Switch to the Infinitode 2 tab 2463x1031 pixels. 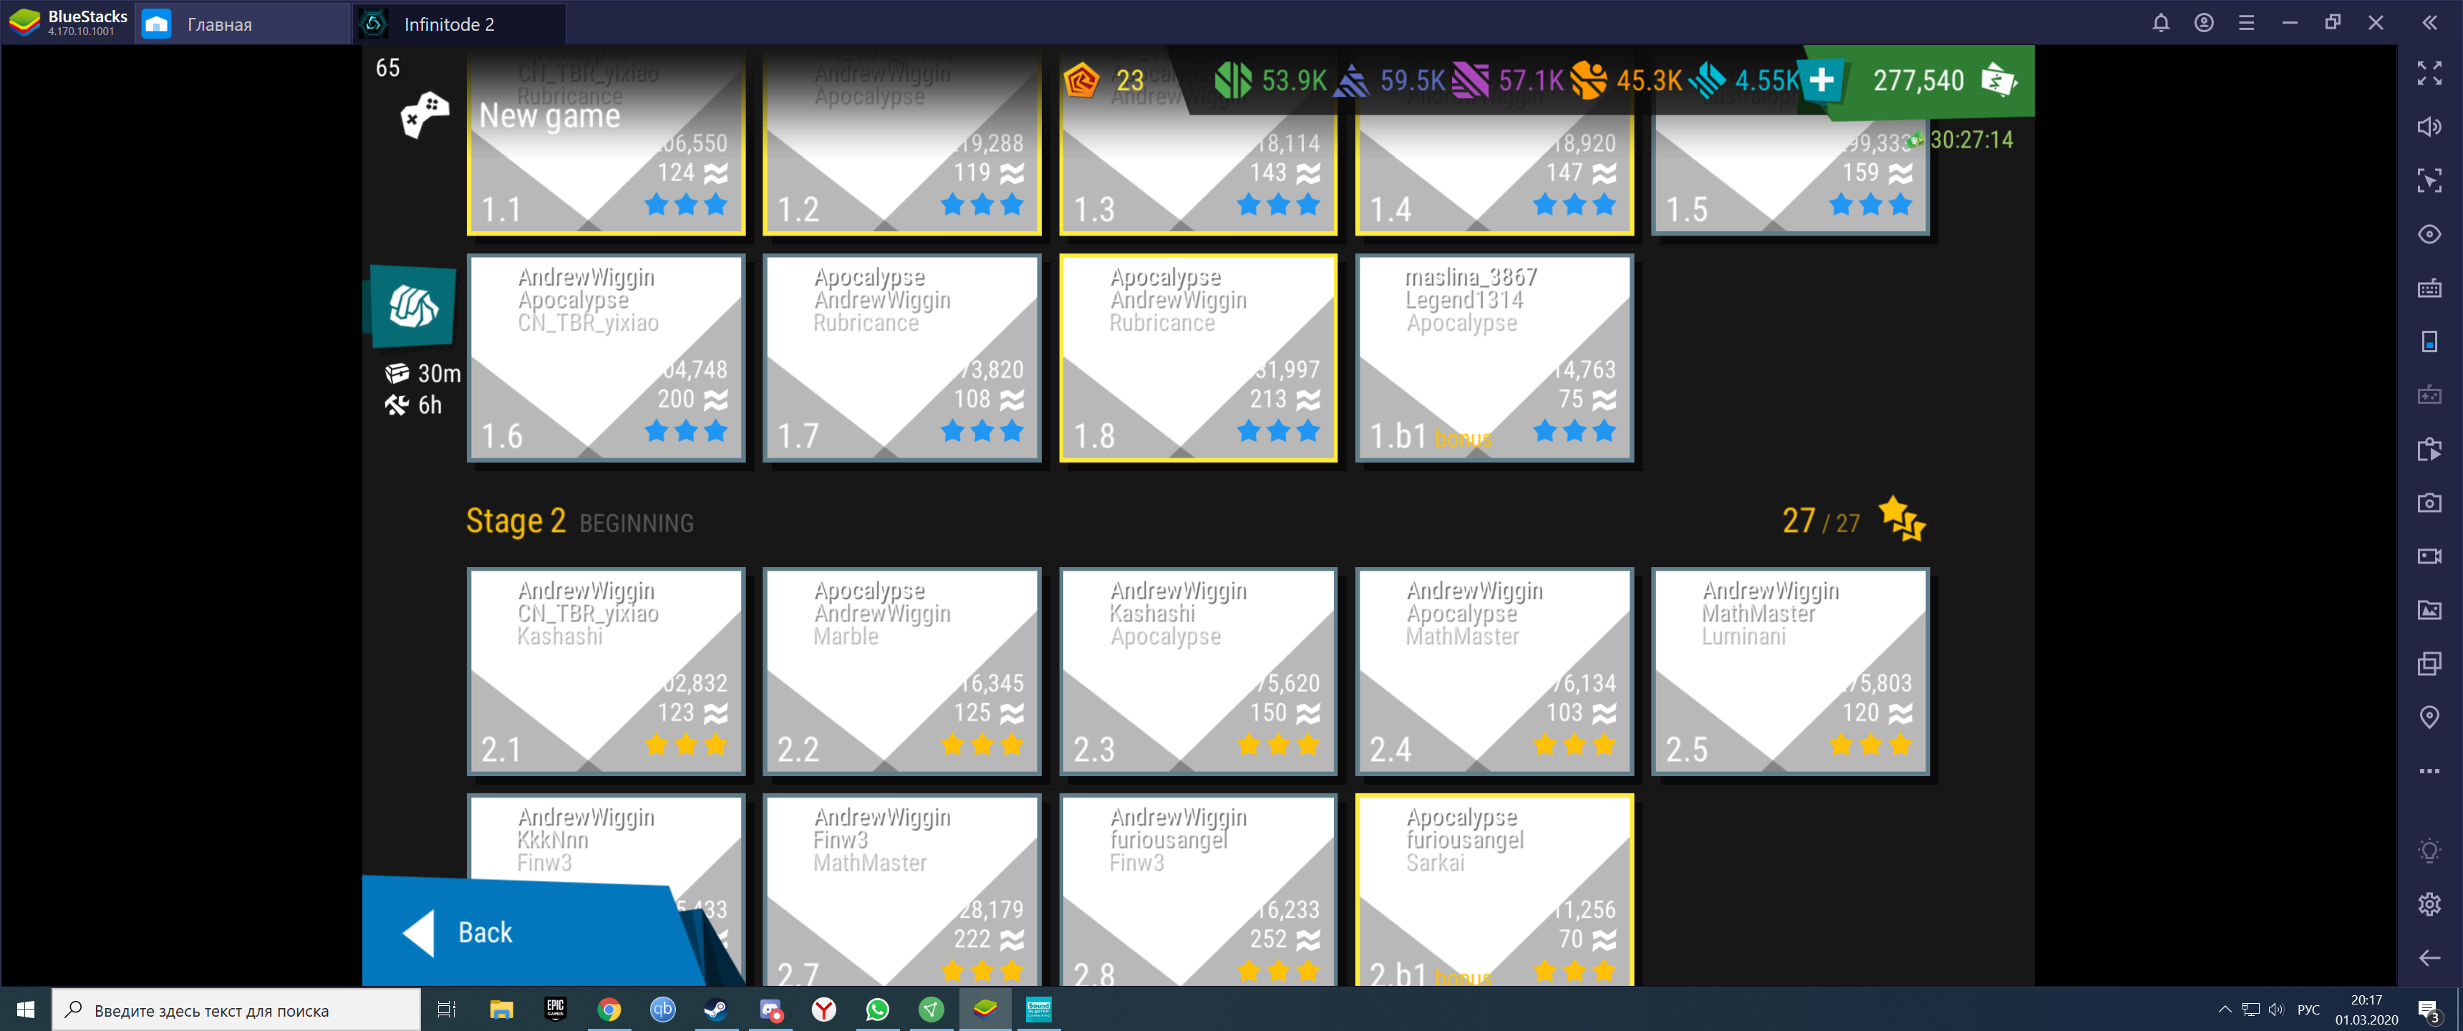coord(448,24)
